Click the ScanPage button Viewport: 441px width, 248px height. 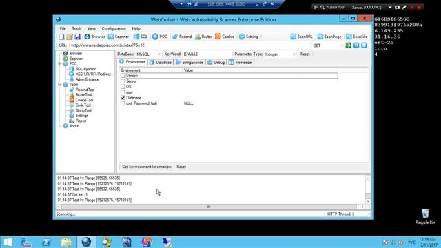[329, 37]
